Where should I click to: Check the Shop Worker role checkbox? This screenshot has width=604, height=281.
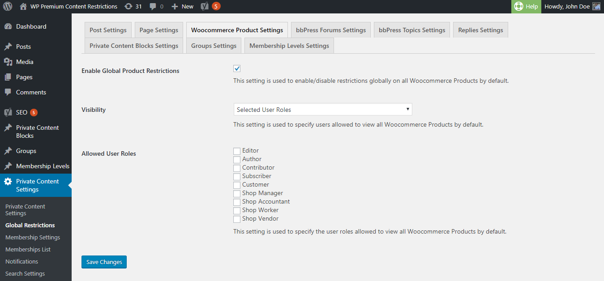point(237,211)
